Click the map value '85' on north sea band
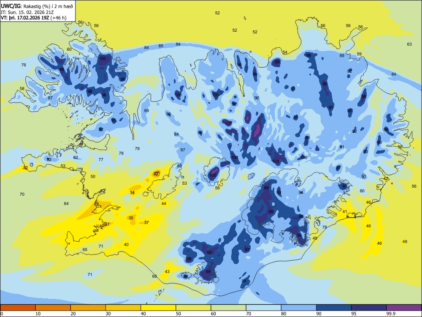The image size is (422, 317). [161, 46]
